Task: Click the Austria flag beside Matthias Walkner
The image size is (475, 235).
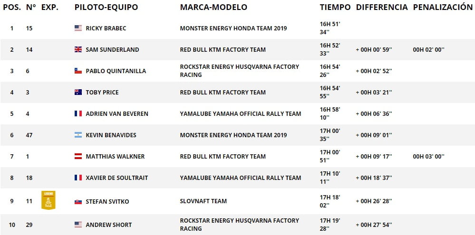Action: pyautogui.click(x=78, y=157)
